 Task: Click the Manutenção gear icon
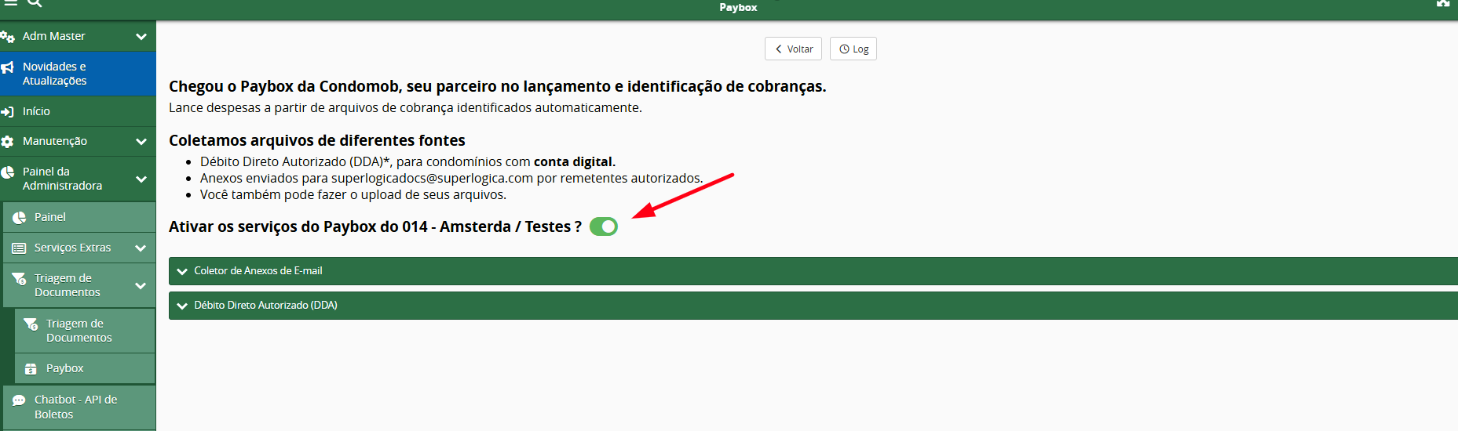point(8,142)
